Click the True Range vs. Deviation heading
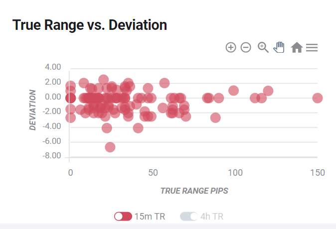Image resolution: width=336 pixels, height=229 pixels. point(90,25)
